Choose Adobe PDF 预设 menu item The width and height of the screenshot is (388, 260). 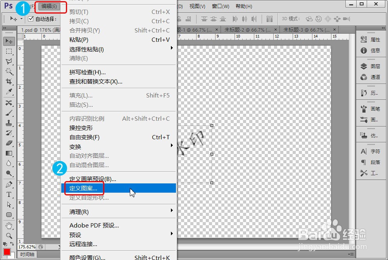click(119, 226)
